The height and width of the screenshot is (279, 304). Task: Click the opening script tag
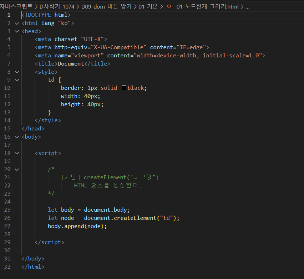(48, 153)
